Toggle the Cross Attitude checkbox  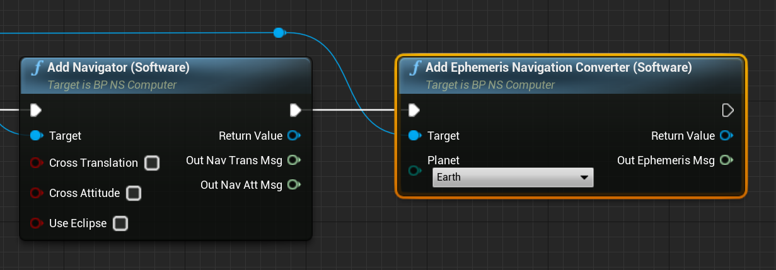(x=133, y=193)
